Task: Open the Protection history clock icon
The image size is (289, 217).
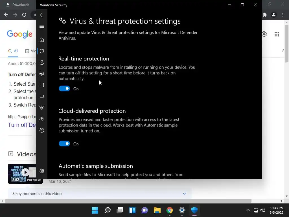Action: [42, 130]
